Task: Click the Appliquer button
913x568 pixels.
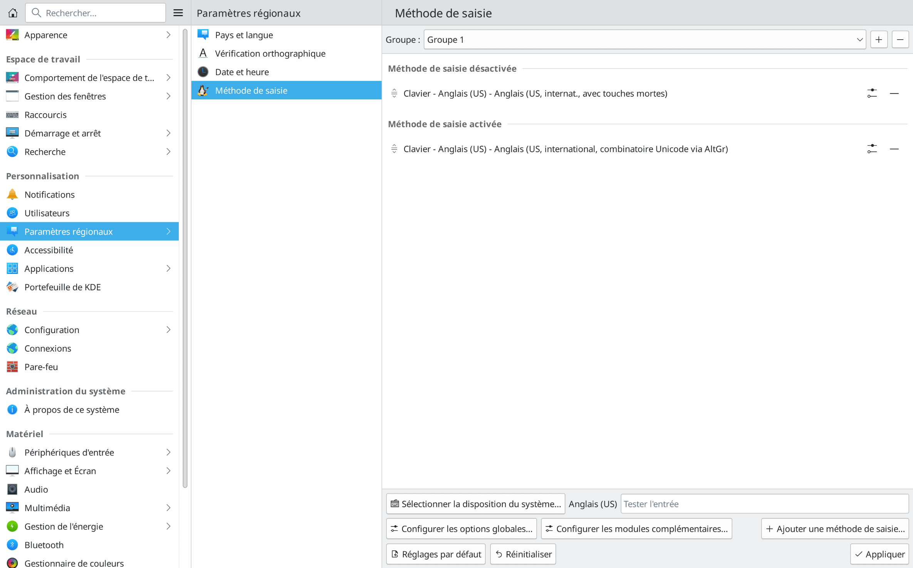Action: click(x=879, y=554)
